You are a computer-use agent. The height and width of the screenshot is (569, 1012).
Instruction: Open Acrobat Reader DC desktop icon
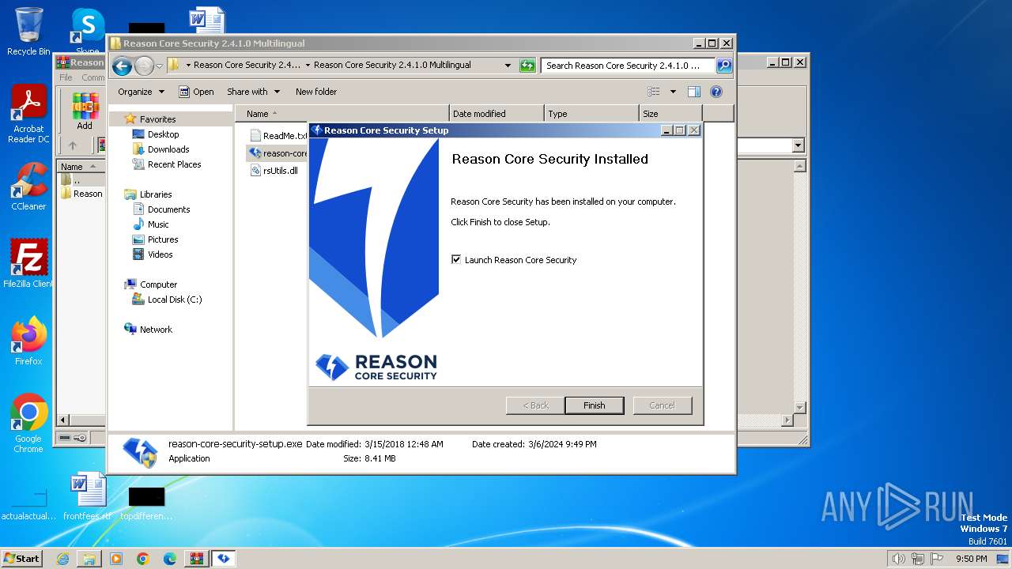click(x=29, y=115)
